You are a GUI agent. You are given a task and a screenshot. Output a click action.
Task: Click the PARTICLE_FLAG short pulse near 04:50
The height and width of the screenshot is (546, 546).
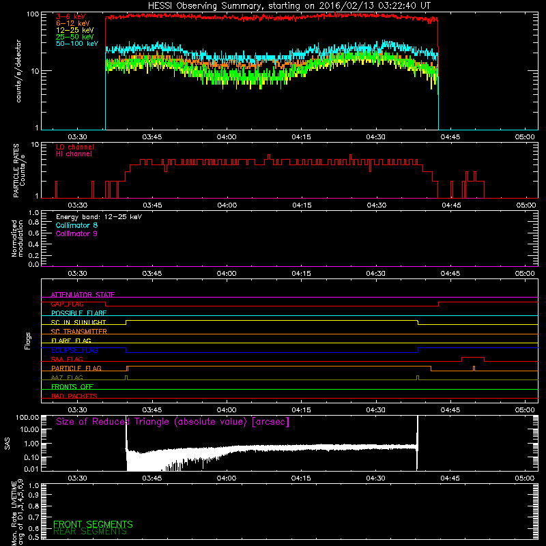(x=474, y=369)
